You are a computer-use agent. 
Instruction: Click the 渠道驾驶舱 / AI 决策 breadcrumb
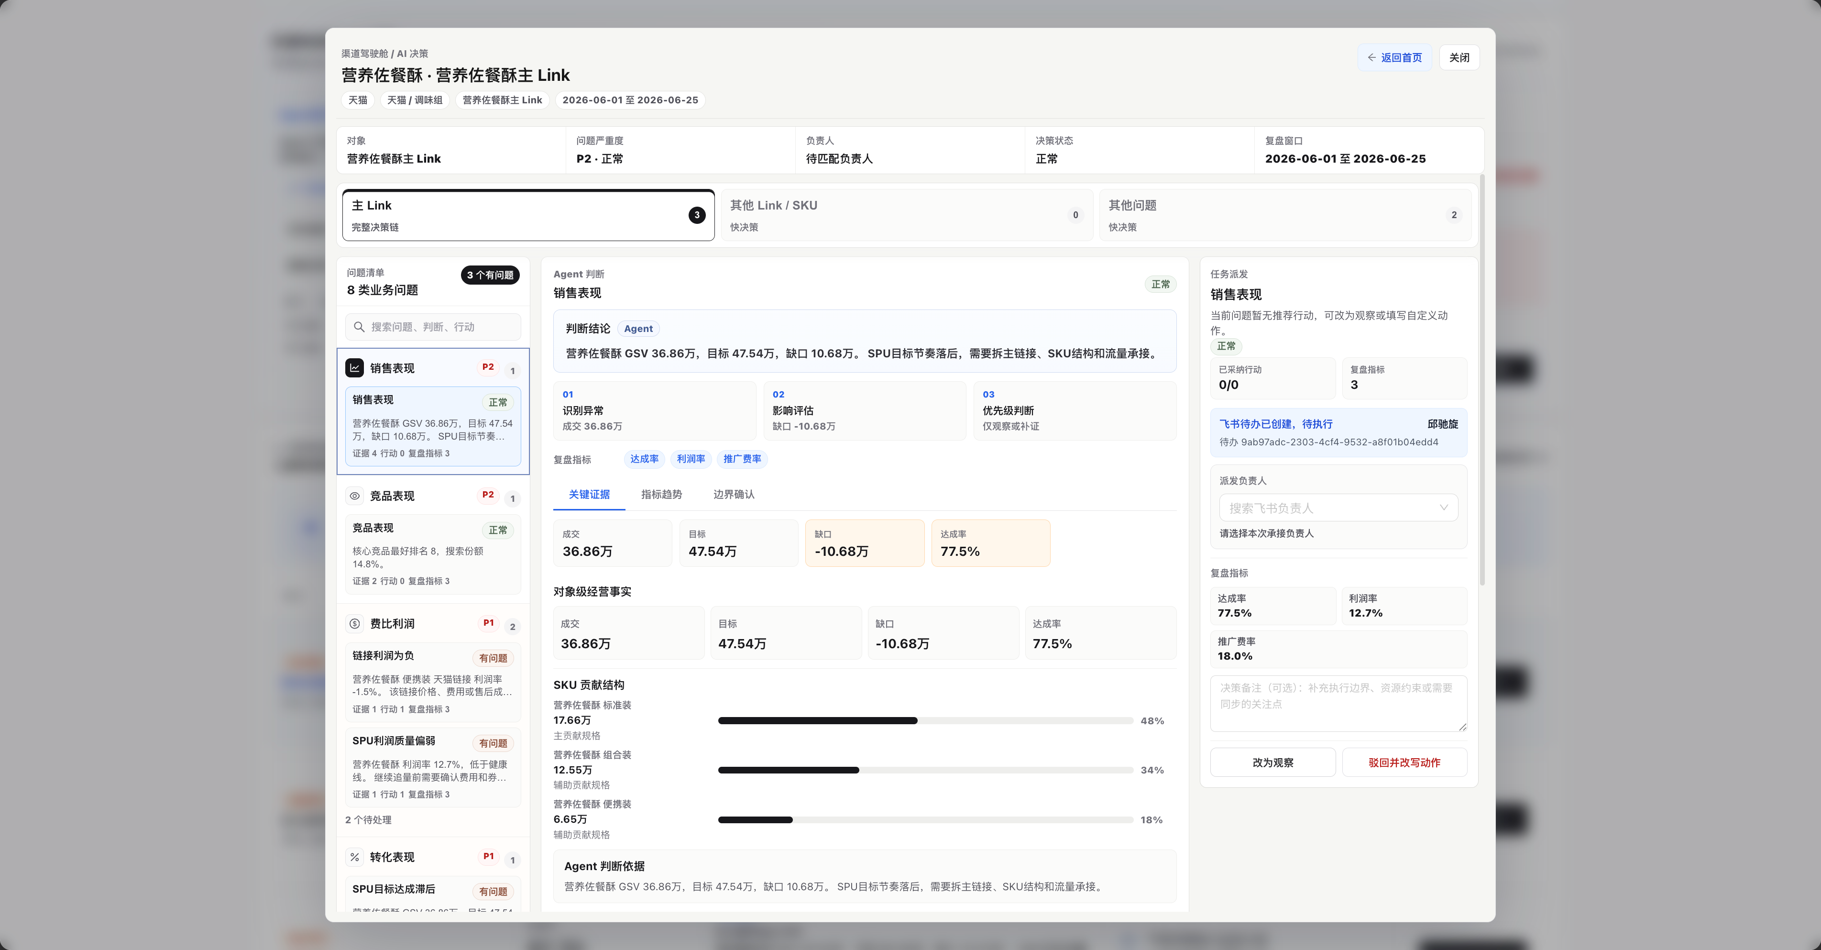(384, 54)
